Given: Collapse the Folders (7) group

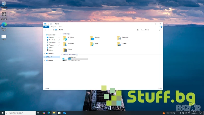Looking at the screenshot, I should [x=61, y=34].
